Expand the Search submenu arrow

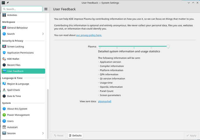coord(43,34)
